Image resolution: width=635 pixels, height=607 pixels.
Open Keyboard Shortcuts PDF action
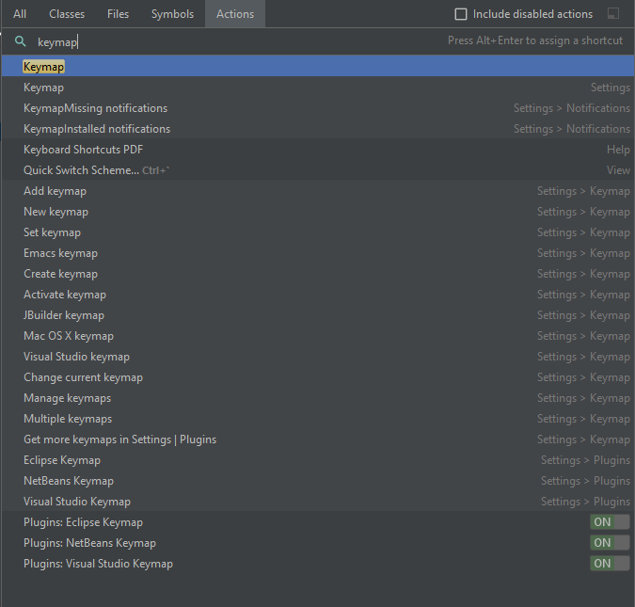pos(318,149)
